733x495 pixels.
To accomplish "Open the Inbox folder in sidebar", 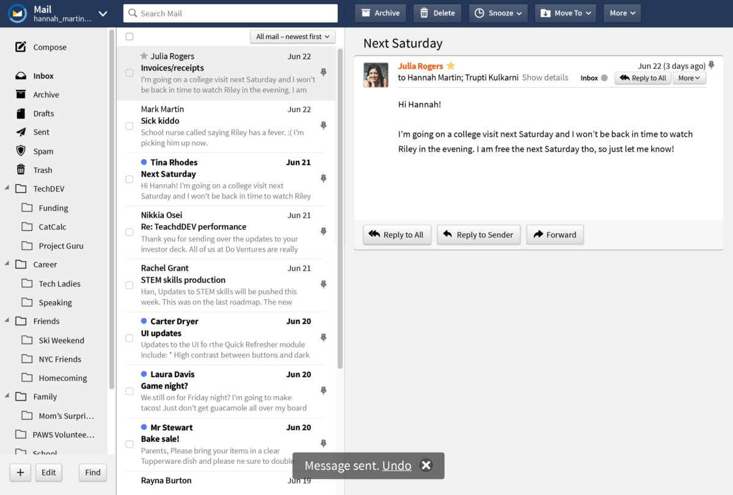I will pos(42,75).
